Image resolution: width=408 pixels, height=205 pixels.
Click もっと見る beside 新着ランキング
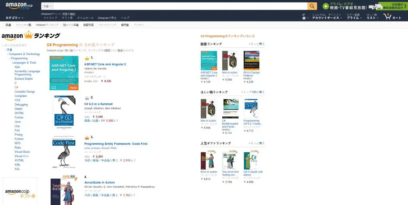point(257,44)
